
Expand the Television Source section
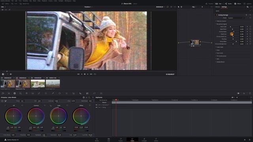click(x=221, y=21)
